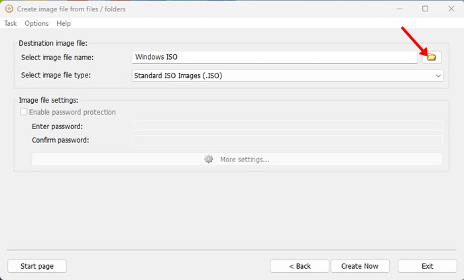Screen dimensions: 464x280
Task: Click the app icon in title bar
Action: click(x=9, y=9)
